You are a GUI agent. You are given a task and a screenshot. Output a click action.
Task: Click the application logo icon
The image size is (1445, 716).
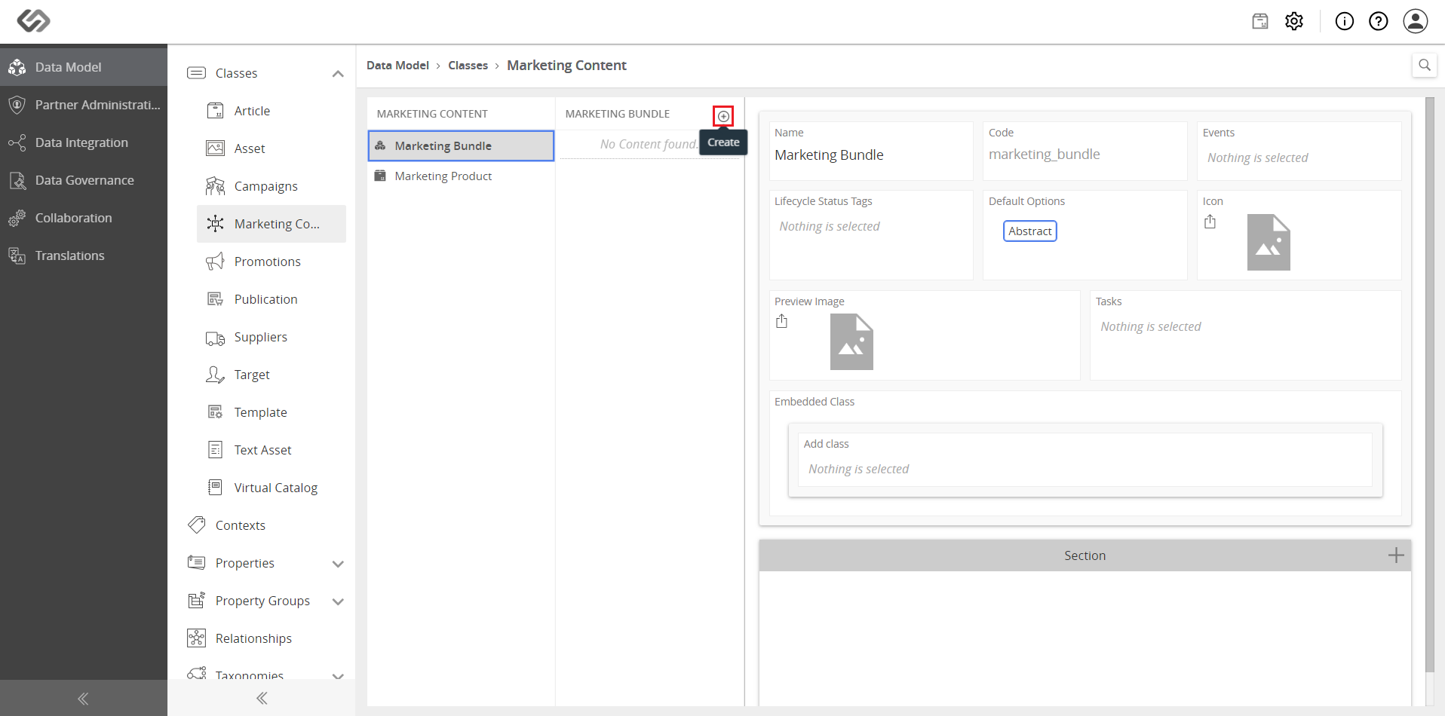click(34, 20)
